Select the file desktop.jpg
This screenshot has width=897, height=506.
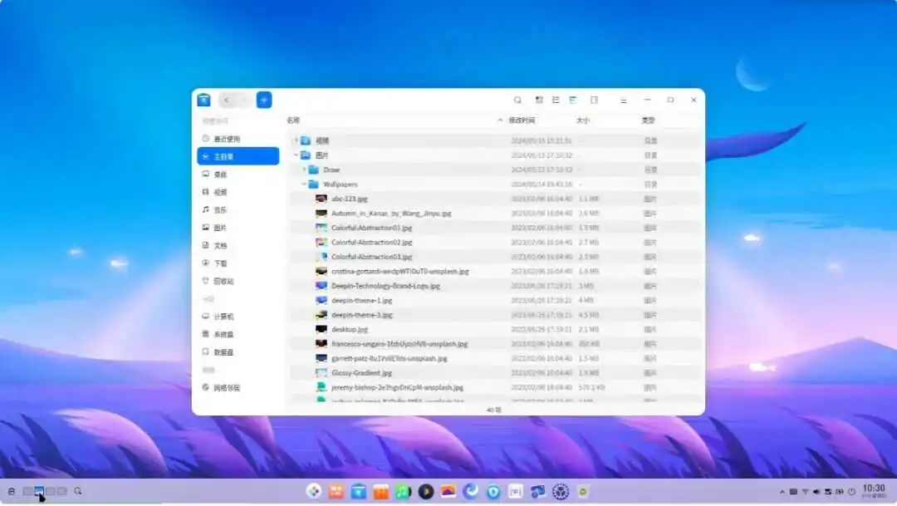[350, 329]
